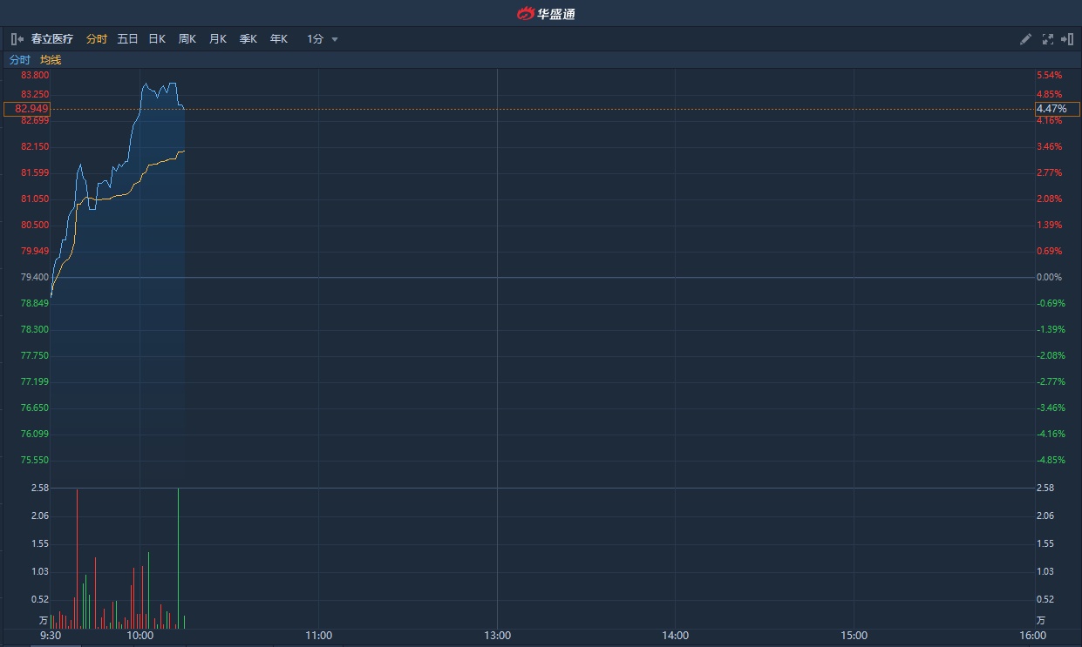The image size is (1082, 647).
Task: Click the 春立医疗 stock name
Action: point(52,39)
